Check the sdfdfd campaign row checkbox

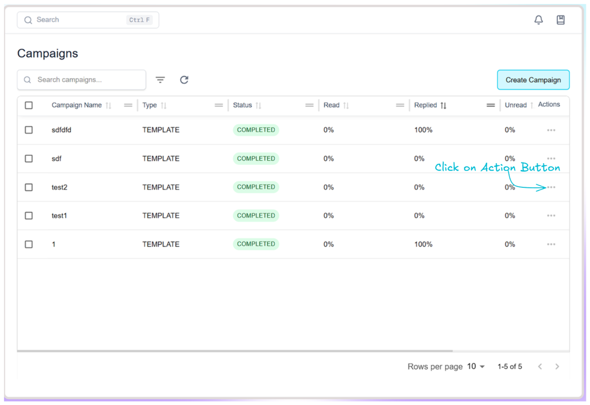point(29,130)
